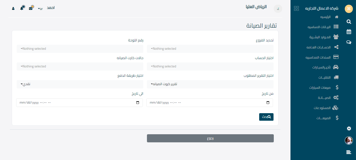Open the رقم اللوحة dropdown
Screen dimensions: 356x160
(80, 49)
